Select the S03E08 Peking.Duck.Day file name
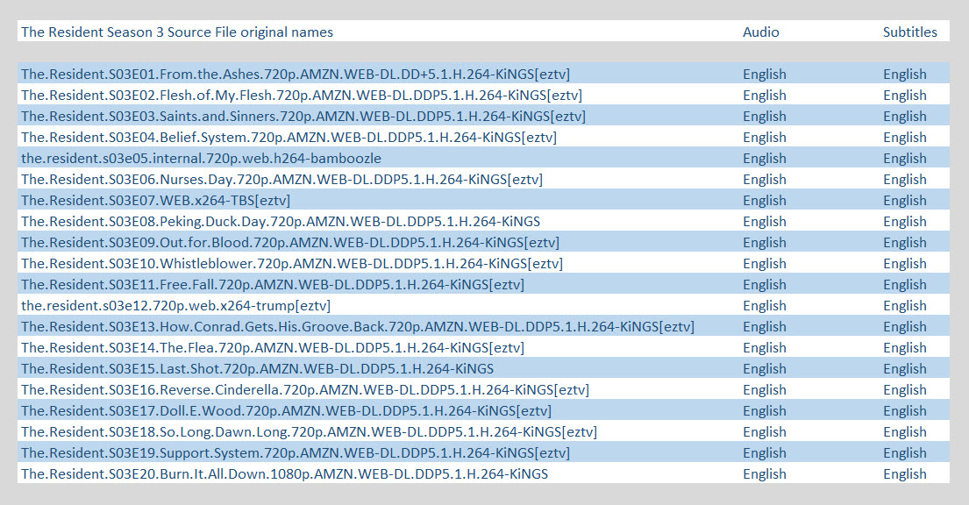 tap(281, 221)
